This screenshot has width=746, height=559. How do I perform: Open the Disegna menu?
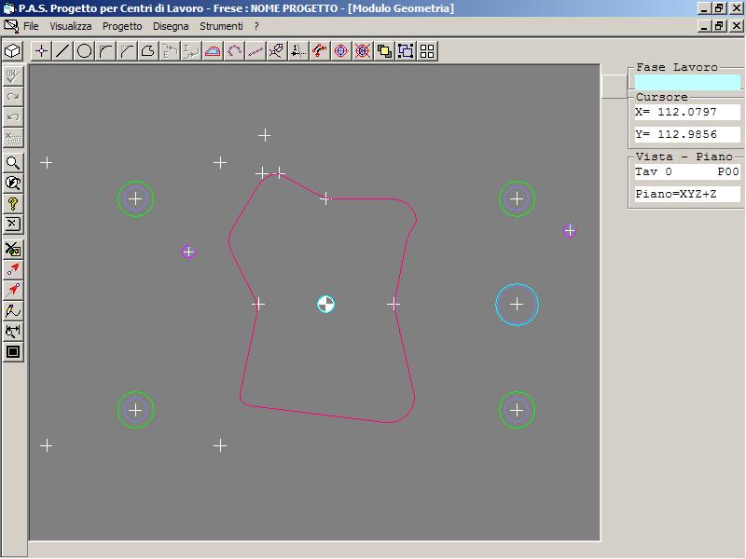point(171,27)
